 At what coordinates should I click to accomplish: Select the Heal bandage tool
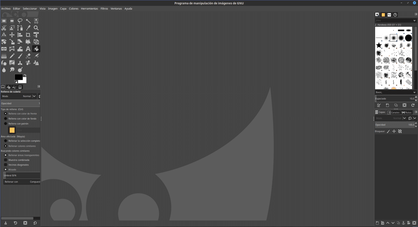point(28,63)
